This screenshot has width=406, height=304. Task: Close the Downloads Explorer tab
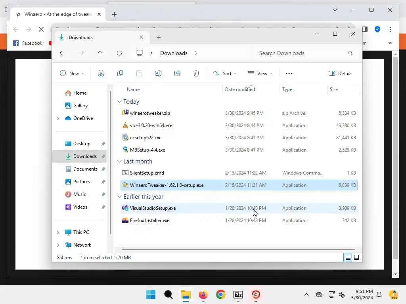[142, 37]
